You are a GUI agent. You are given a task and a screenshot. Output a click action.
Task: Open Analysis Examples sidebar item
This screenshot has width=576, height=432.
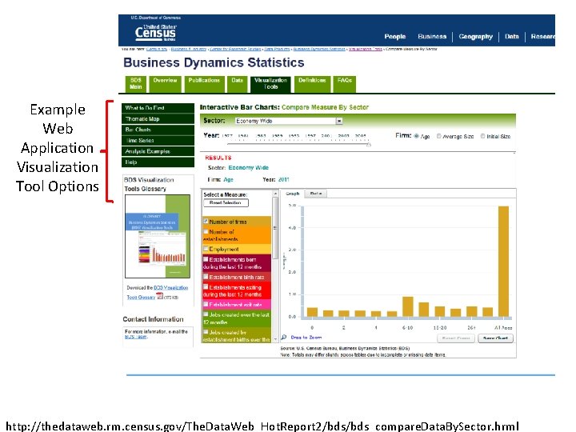[158, 151]
